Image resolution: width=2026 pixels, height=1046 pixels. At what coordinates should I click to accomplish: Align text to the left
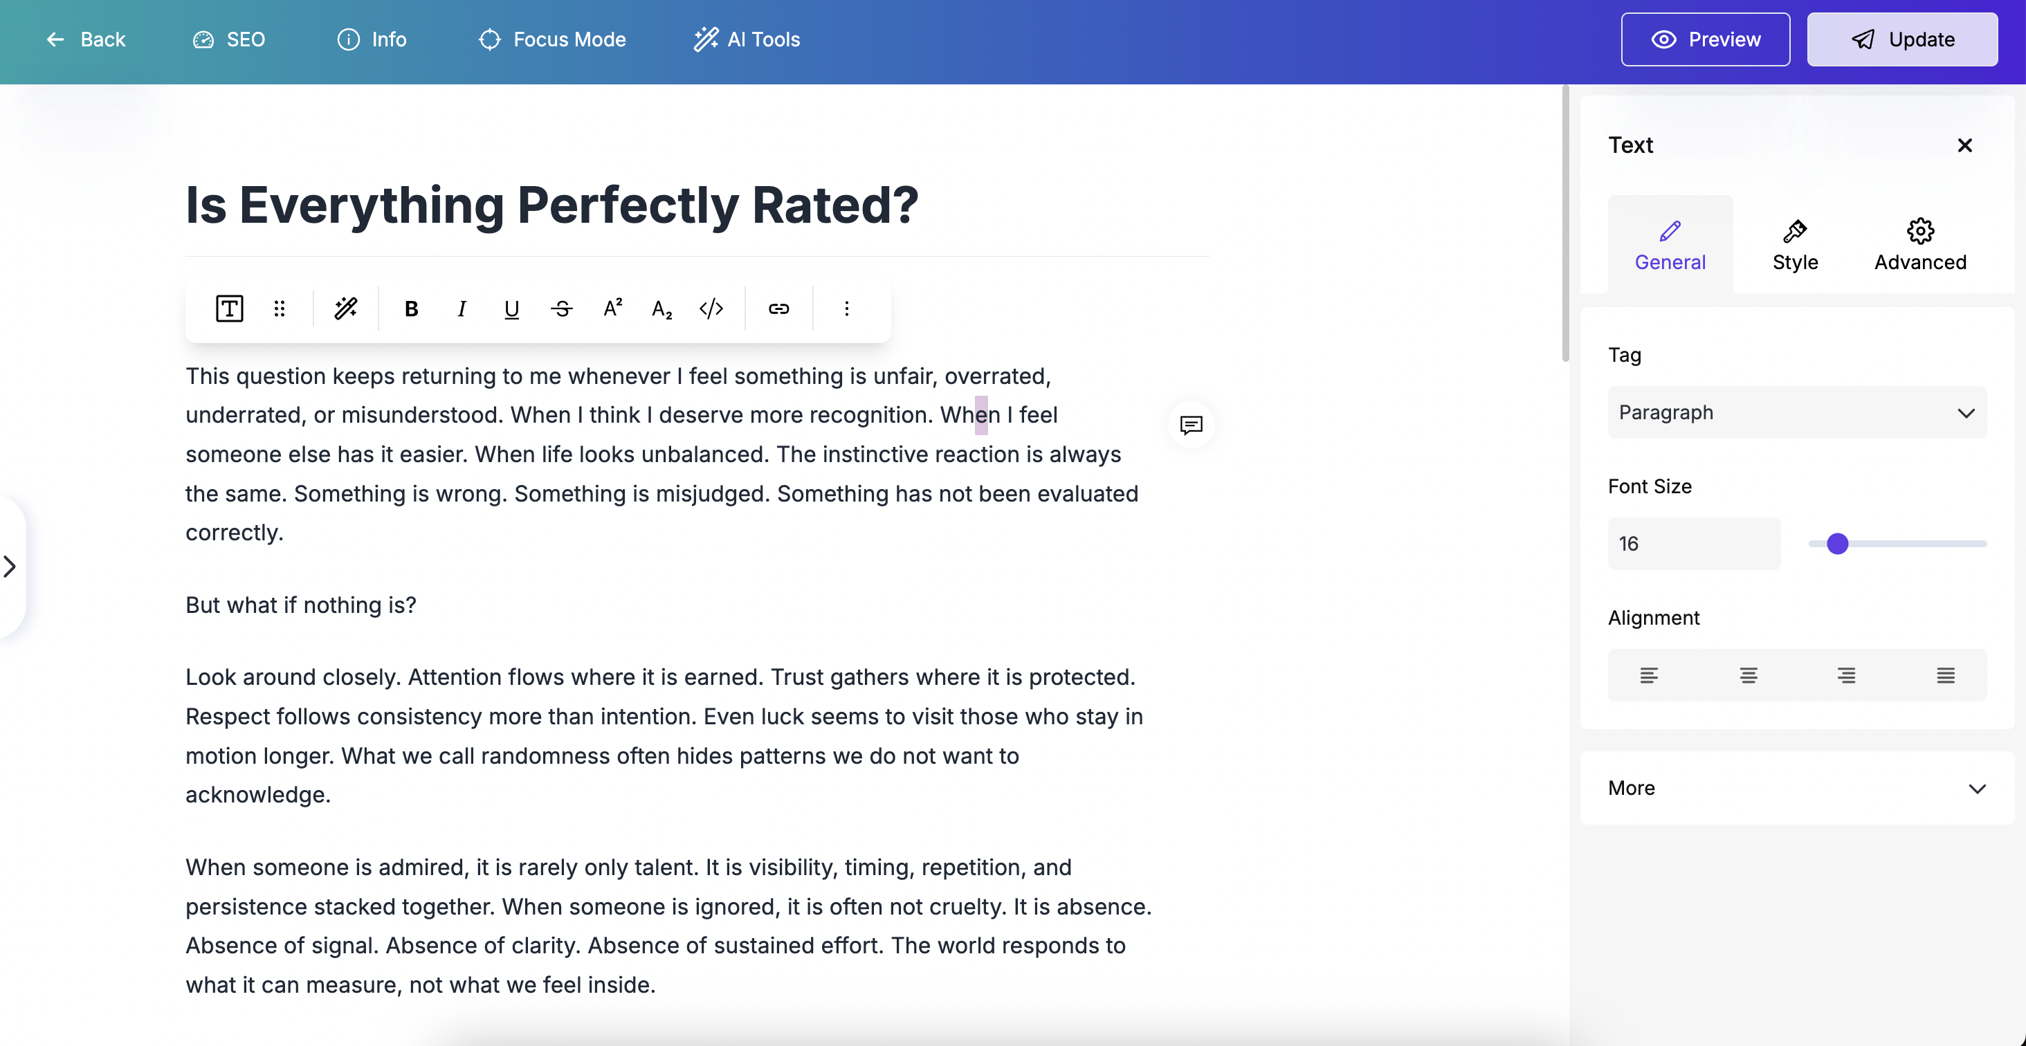pos(1648,676)
